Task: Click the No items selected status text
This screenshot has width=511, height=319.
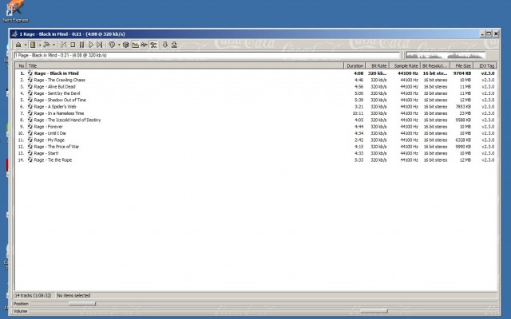Action: 74,296
